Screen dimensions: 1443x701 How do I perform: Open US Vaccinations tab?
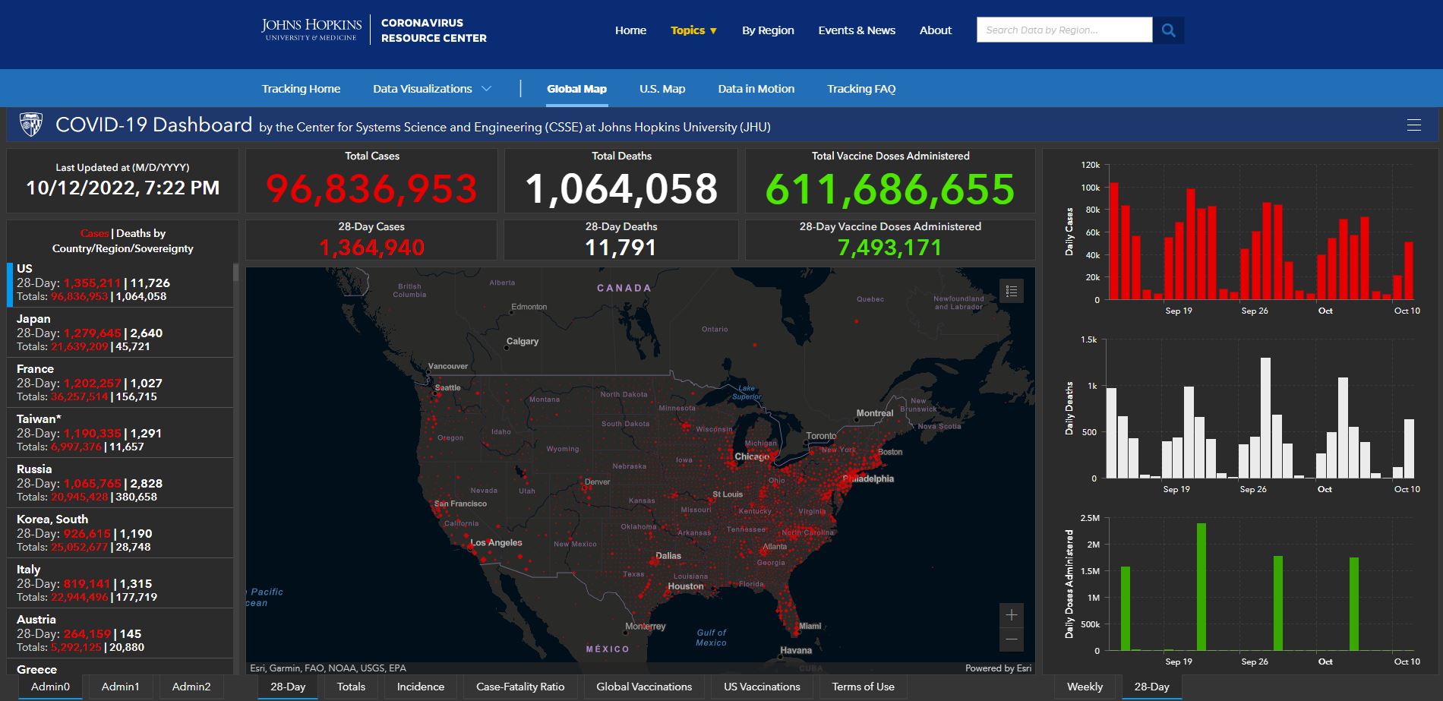[x=762, y=687]
